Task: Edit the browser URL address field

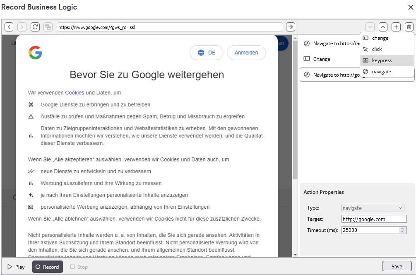Action: (x=170, y=27)
